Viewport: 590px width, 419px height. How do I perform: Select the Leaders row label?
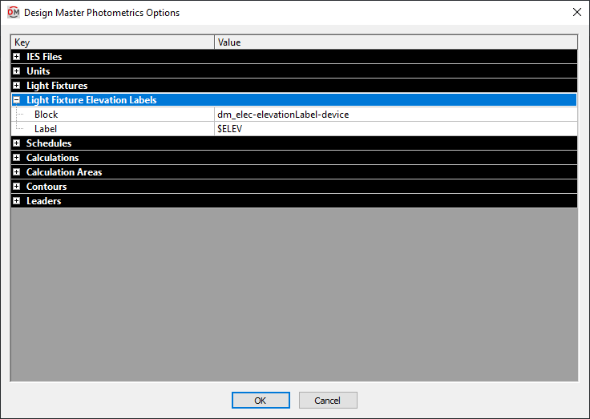[x=43, y=201]
